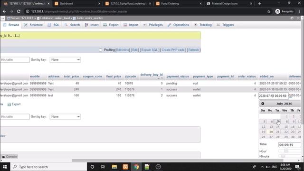The height and width of the screenshot is (171, 304).
Task: Sort by total_price column header
Action: pyautogui.click(x=71, y=76)
